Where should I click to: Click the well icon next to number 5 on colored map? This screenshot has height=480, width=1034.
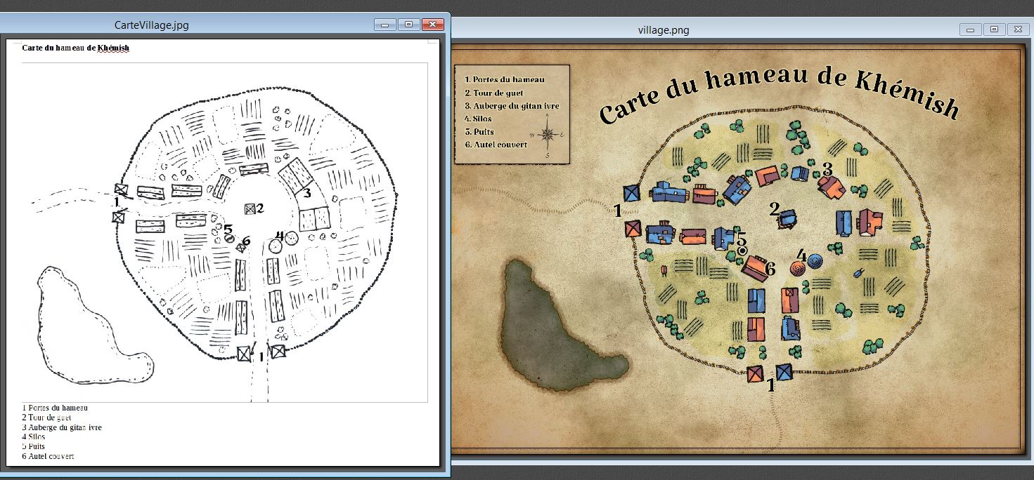(742, 251)
